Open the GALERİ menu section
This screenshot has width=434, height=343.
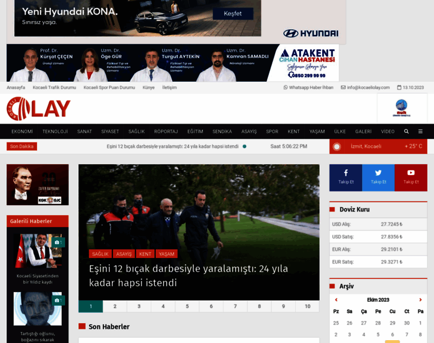click(x=363, y=131)
